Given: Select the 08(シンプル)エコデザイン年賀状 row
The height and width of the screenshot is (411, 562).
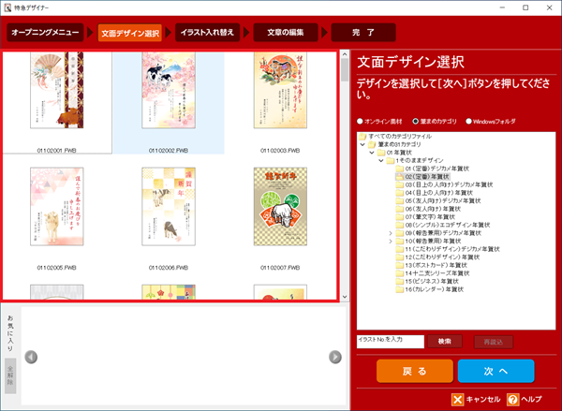Looking at the screenshot, I should pyautogui.click(x=443, y=225).
